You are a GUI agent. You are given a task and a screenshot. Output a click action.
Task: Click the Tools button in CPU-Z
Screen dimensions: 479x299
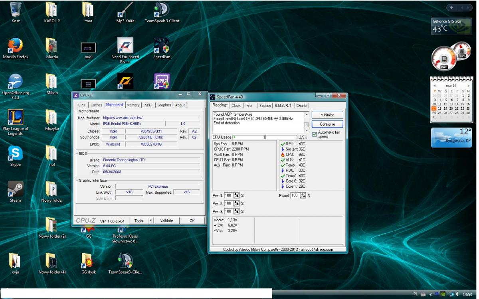(139, 220)
